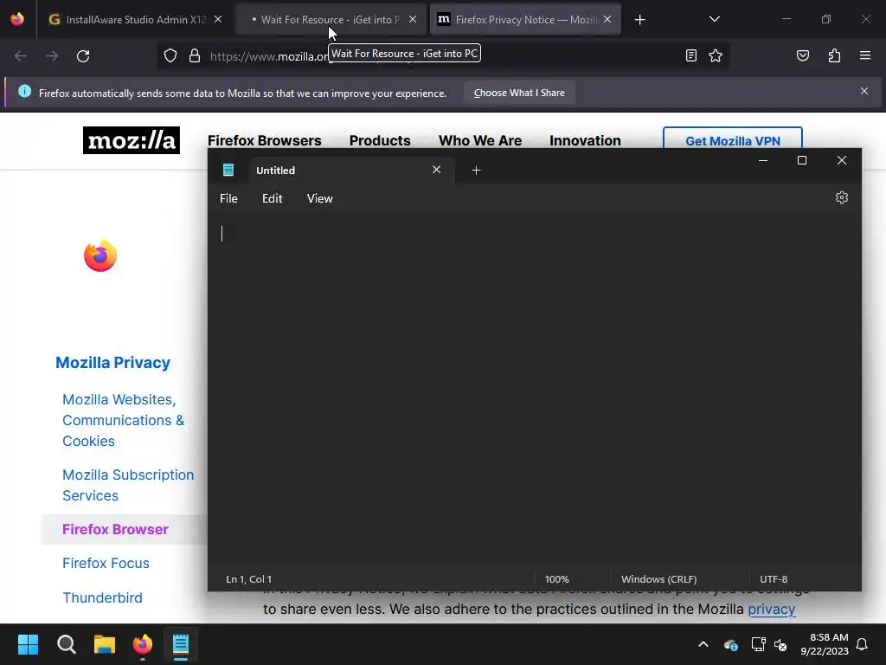Screen dimensions: 886x665
Task: Switch to Wait For Resource tab
Action: click(x=330, y=19)
